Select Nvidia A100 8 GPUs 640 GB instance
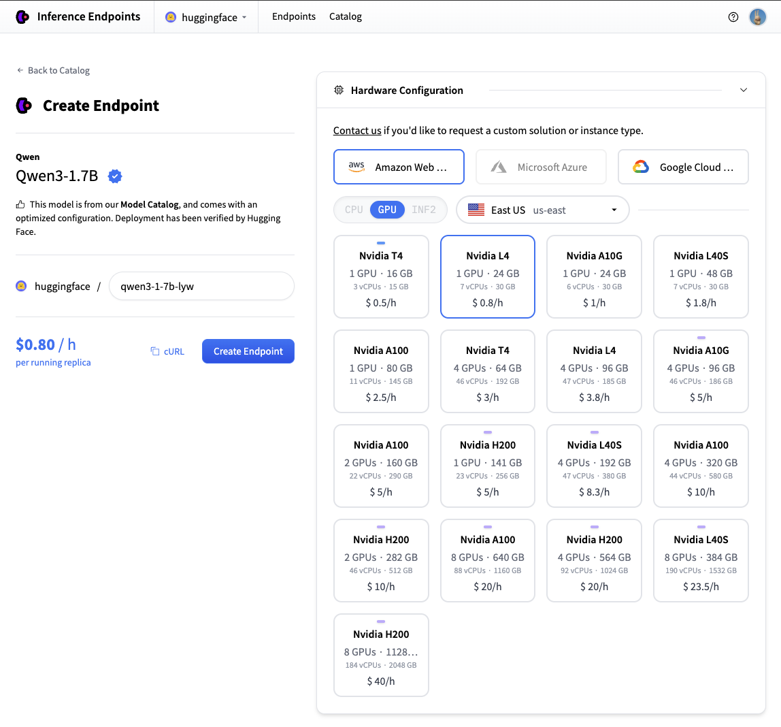781x727 pixels. point(488,561)
